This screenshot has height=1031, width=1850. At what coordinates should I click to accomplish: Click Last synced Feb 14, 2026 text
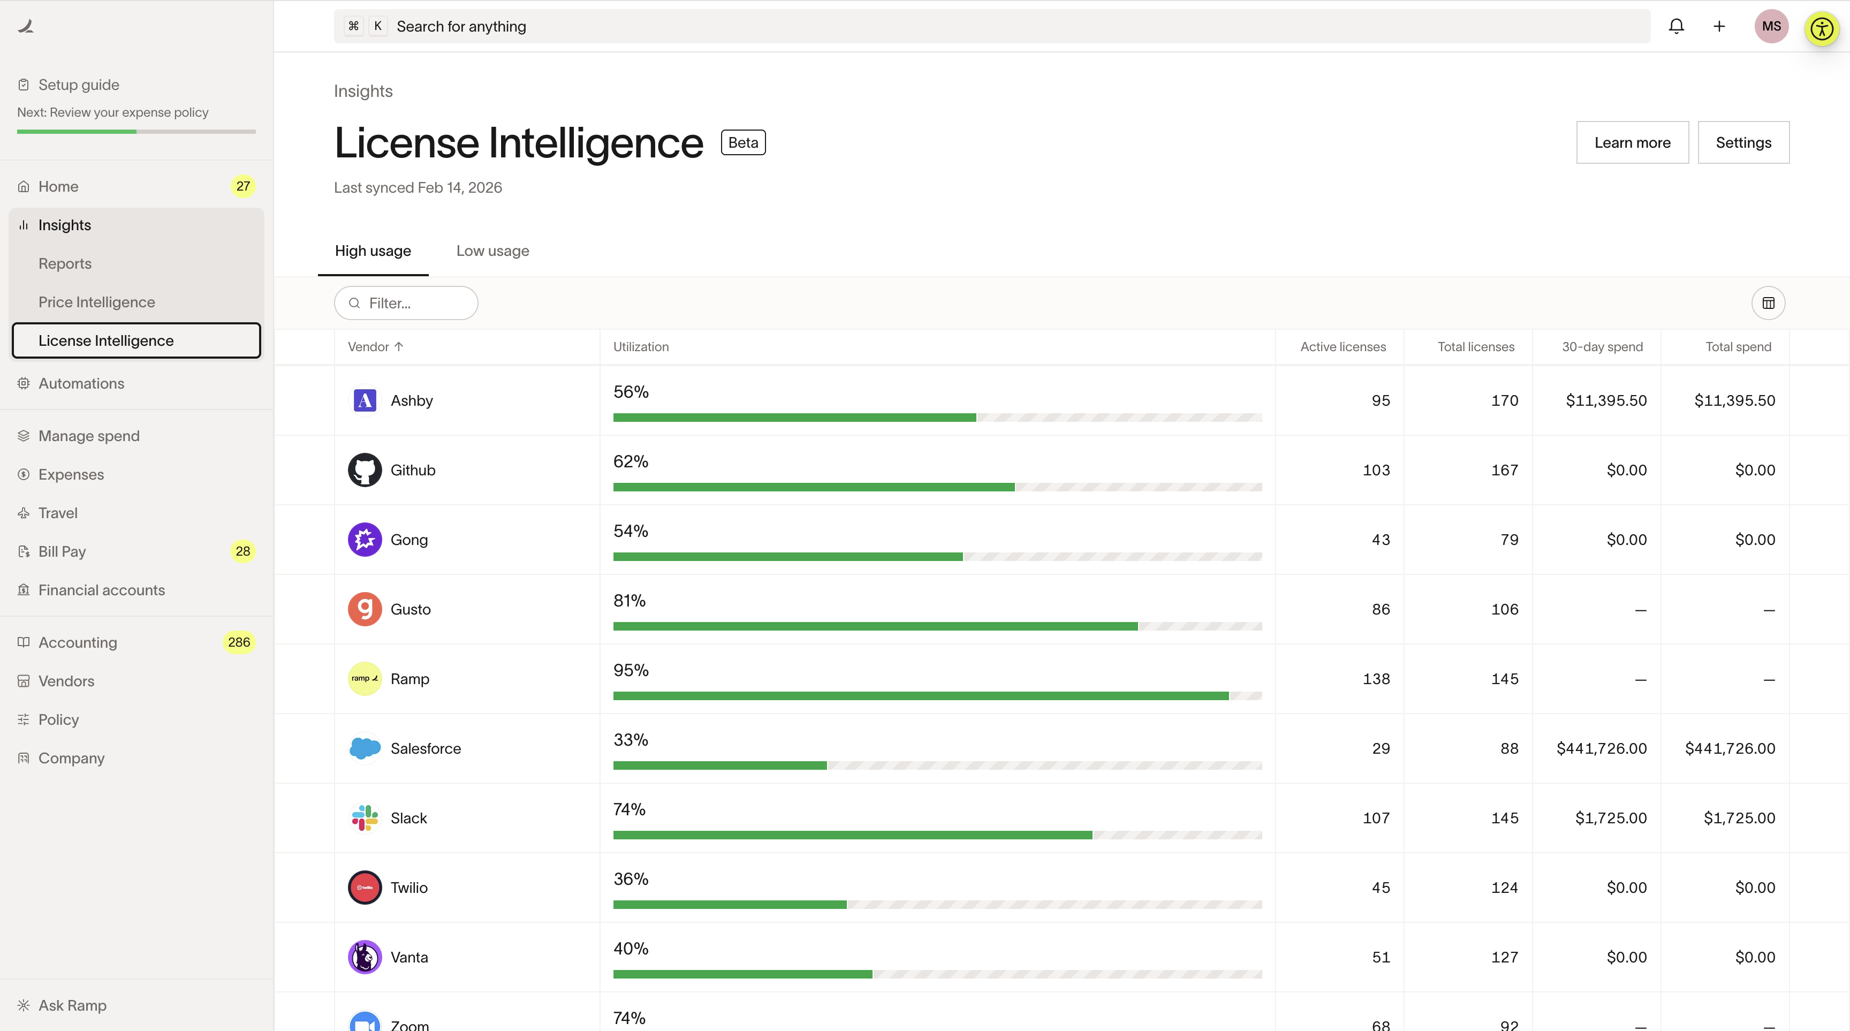tap(418, 187)
